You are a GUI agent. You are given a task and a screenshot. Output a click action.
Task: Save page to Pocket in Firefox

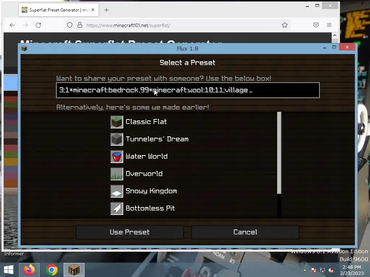click(x=316, y=25)
